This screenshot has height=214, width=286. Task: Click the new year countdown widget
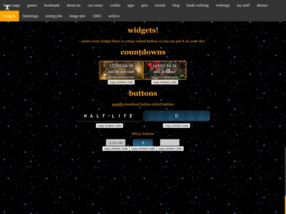(121, 70)
